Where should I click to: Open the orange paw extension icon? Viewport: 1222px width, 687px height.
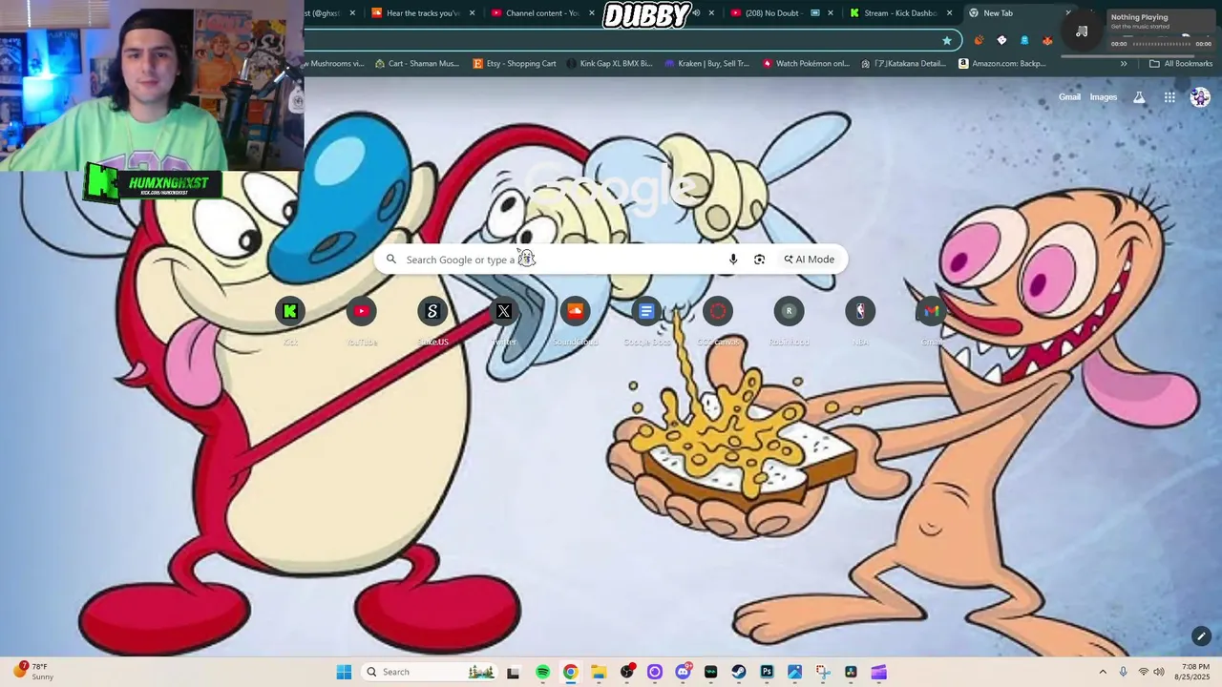click(979, 40)
